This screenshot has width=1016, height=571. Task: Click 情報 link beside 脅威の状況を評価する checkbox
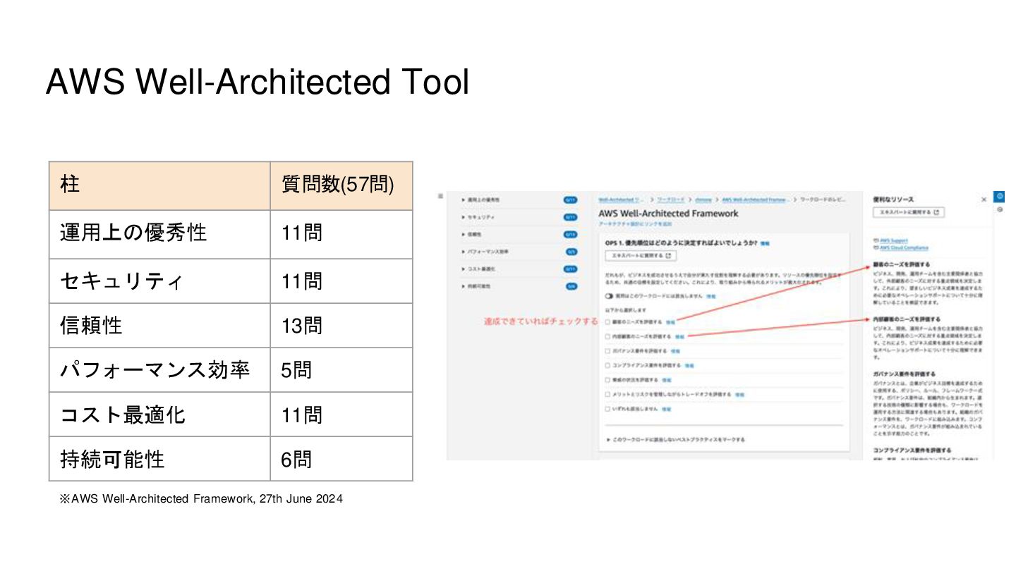pos(667,380)
